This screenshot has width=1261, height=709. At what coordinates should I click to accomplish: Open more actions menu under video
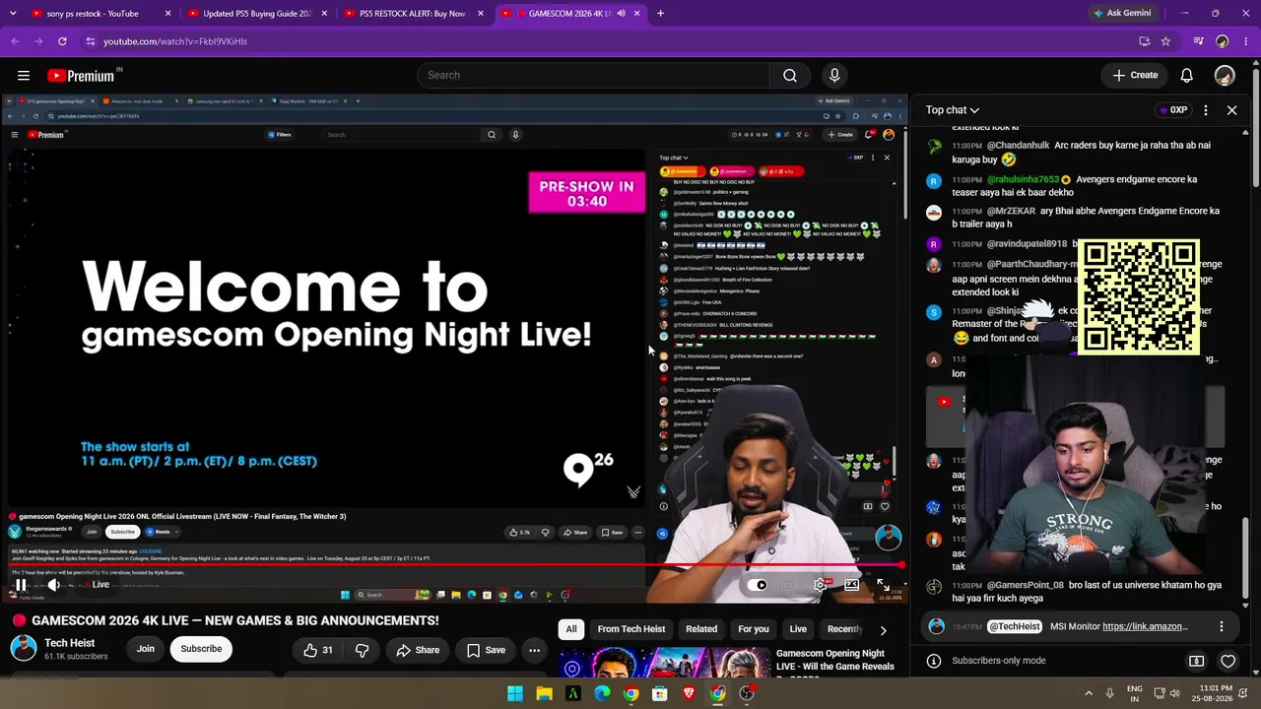[x=534, y=650]
